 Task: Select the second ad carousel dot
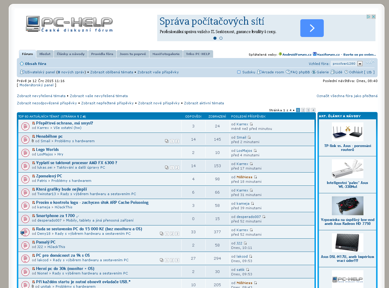(221, 38)
